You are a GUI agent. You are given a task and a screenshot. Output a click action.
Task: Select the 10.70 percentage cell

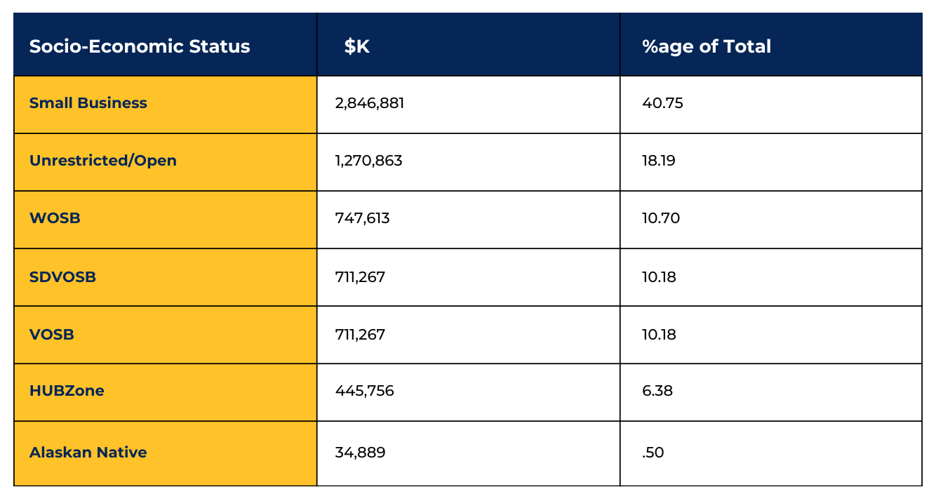(661, 218)
